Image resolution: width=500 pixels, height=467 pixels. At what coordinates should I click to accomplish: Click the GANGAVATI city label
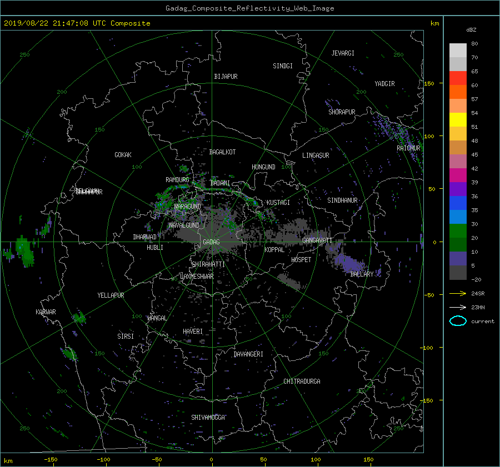point(317,240)
